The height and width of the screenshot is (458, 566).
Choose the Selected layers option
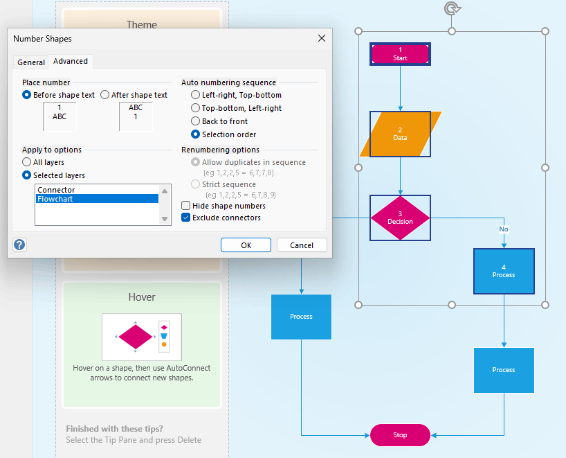tap(54, 175)
